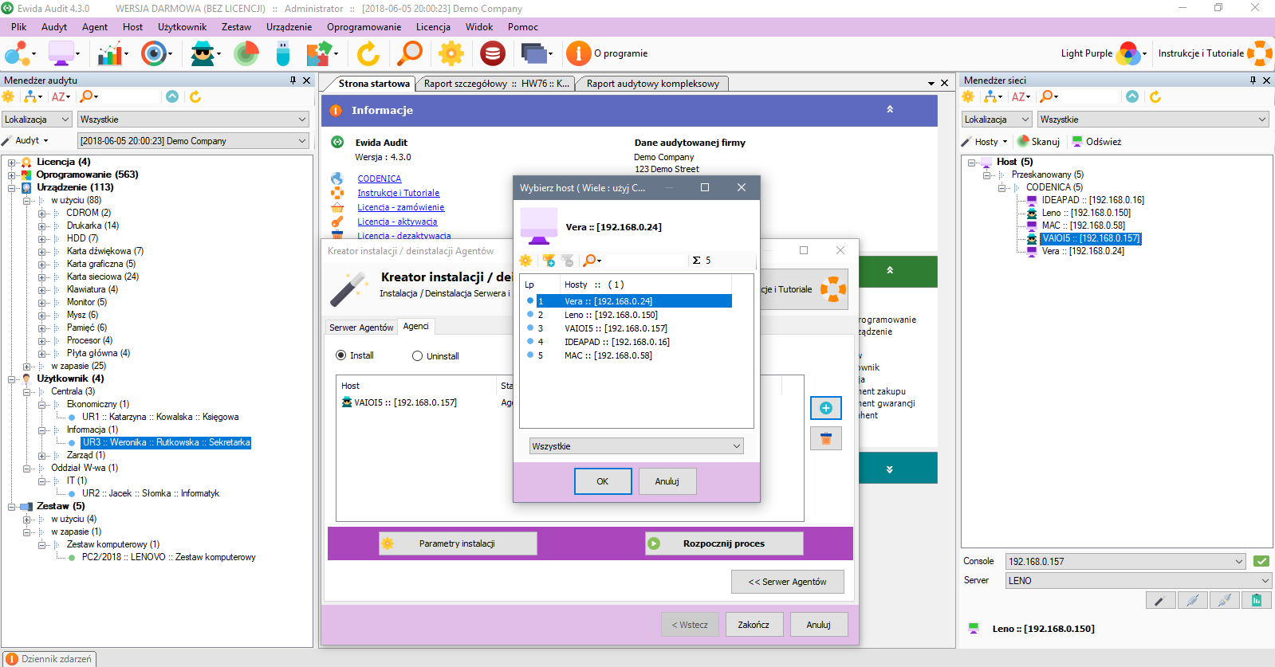Image resolution: width=1275 pixels, height=667 pixels.
Task: Click the bar chart audit icon
Action: [x=111, y=54]
